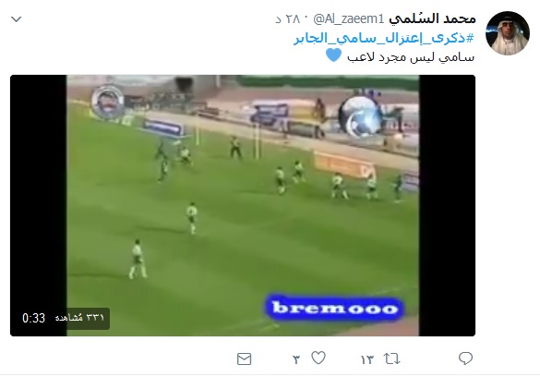Expand tweet options chevron dropdown
Screen dimensions: 540x377
tap(17, 19)
